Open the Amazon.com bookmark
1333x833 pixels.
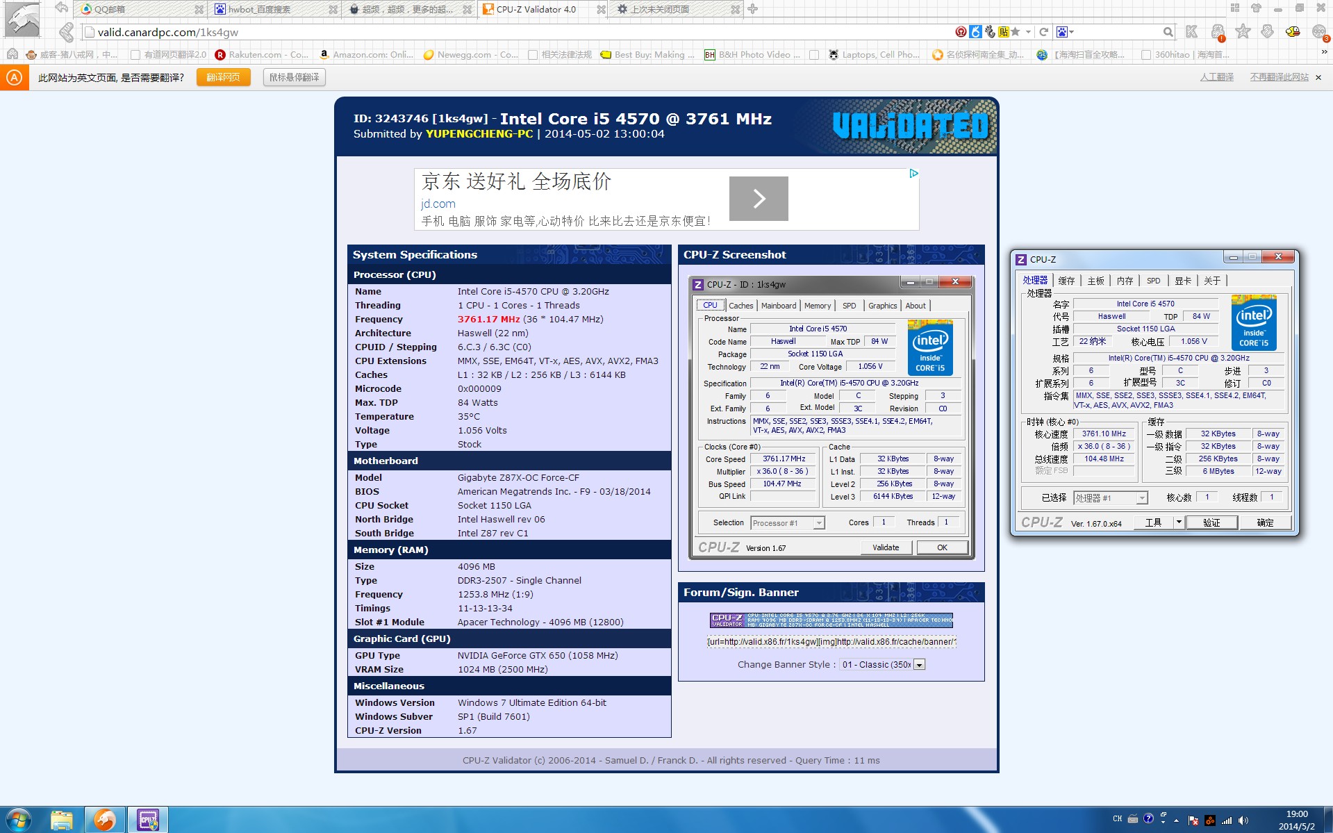coord(365,55)
